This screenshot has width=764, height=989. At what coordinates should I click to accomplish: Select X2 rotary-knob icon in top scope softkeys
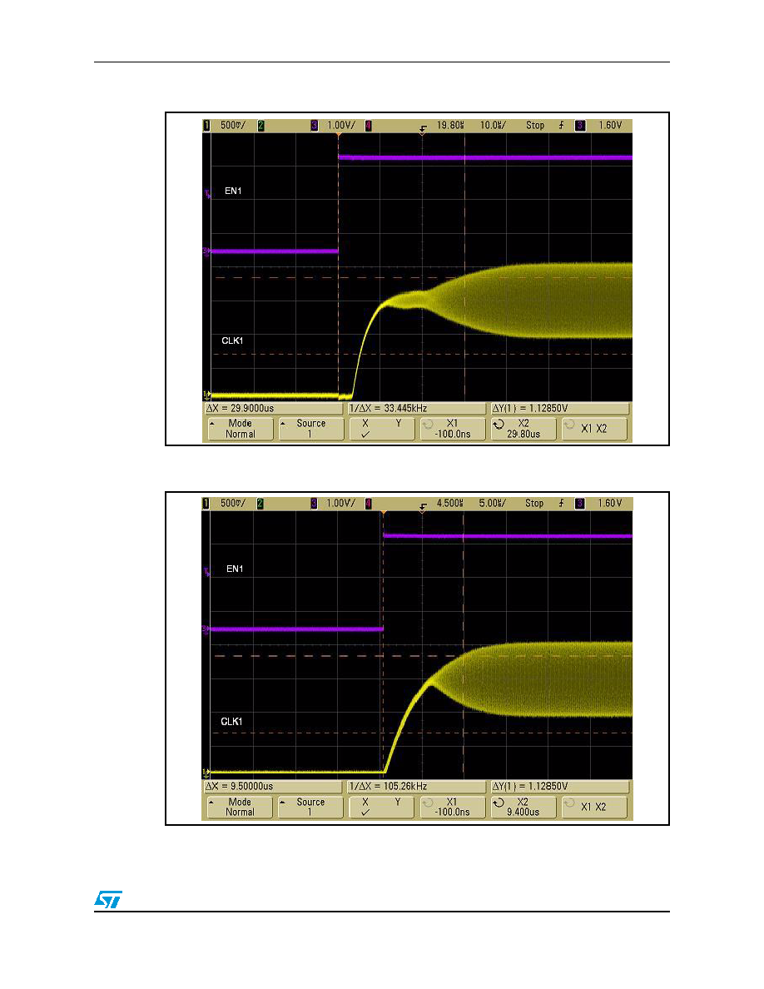pyautogui.click(x=499, y=425)
